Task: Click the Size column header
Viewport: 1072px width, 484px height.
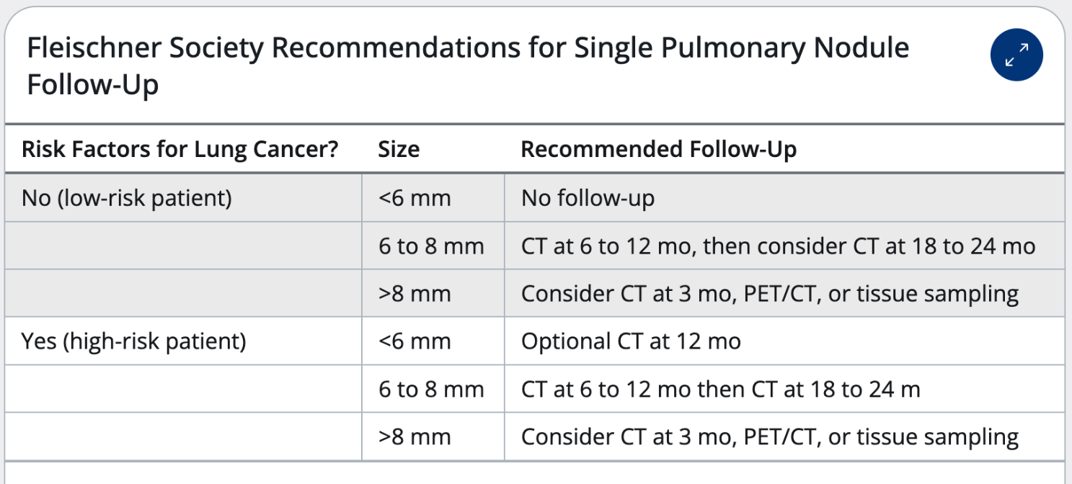Action: (x=399, y=149)
